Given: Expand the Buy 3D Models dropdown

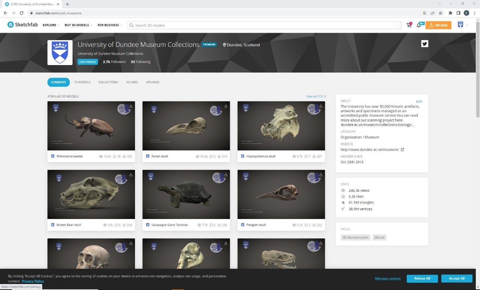Looking at the screenshot, I should [x=78, y=25].
